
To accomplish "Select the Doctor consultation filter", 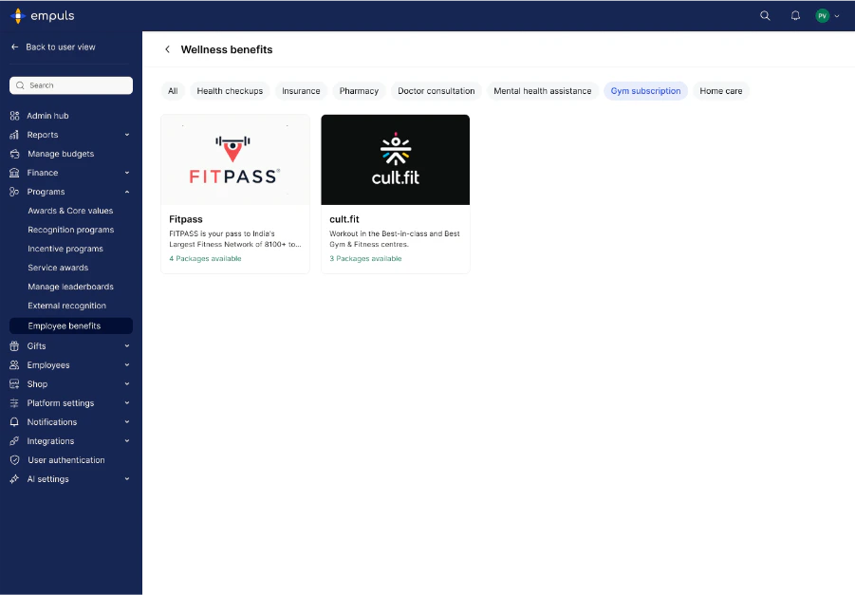I will tap(437, 91).
